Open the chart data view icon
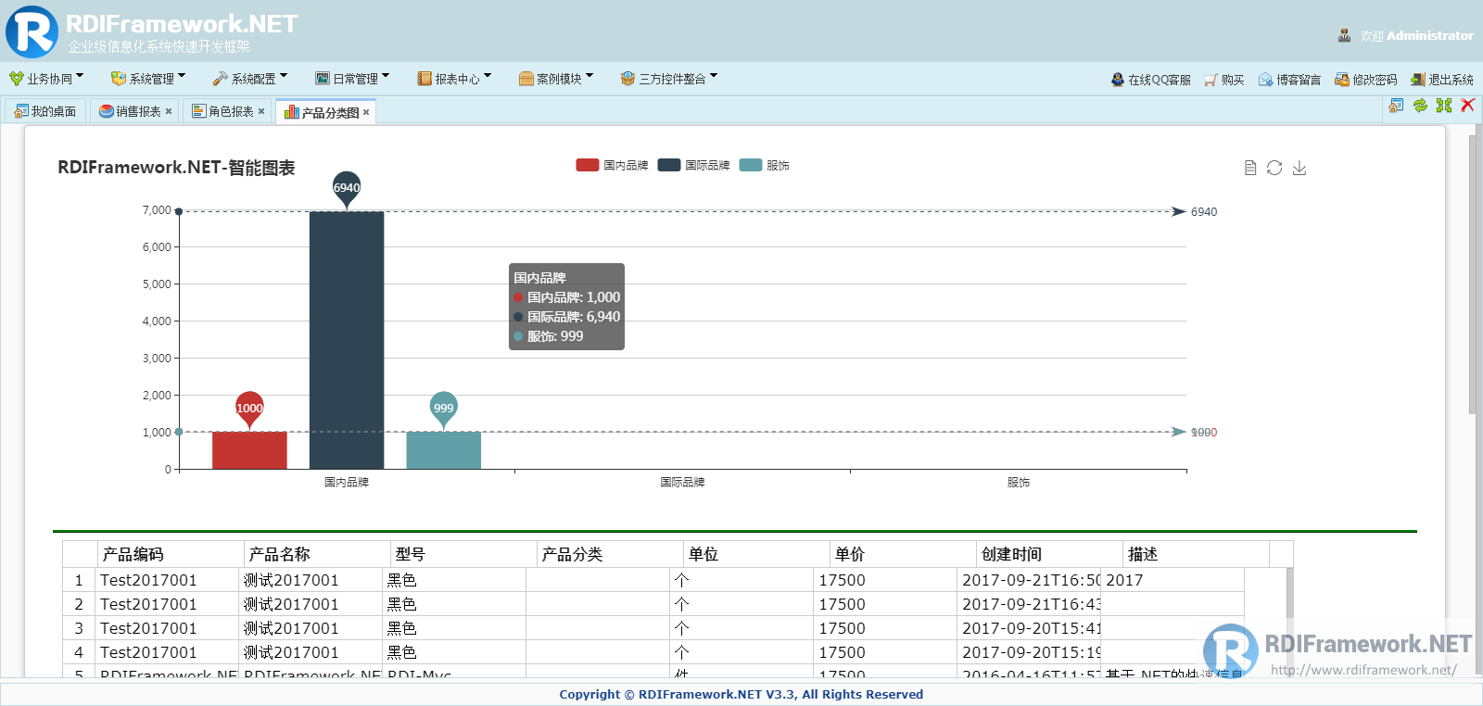Viewport: 1483px width, 706px height. (x=1250, y=168)
